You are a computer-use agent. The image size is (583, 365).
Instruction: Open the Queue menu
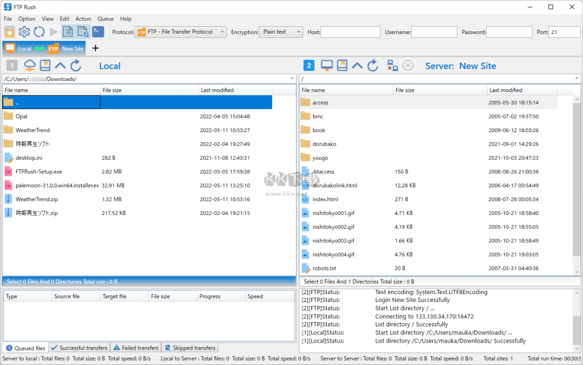105,19
